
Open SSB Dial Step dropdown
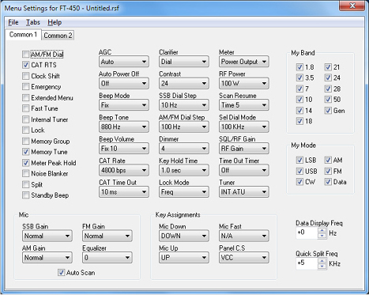(x=184, y=105)
